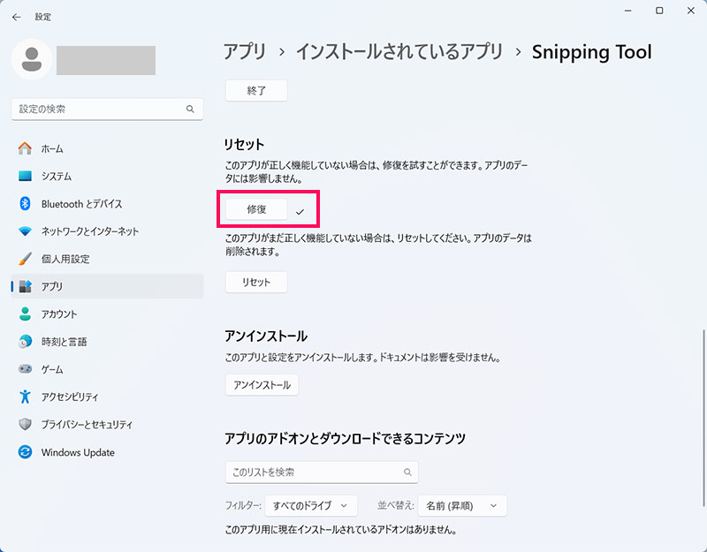
Task: Open ネットワークとインターネット settings
Action: [x=107, y=231]
